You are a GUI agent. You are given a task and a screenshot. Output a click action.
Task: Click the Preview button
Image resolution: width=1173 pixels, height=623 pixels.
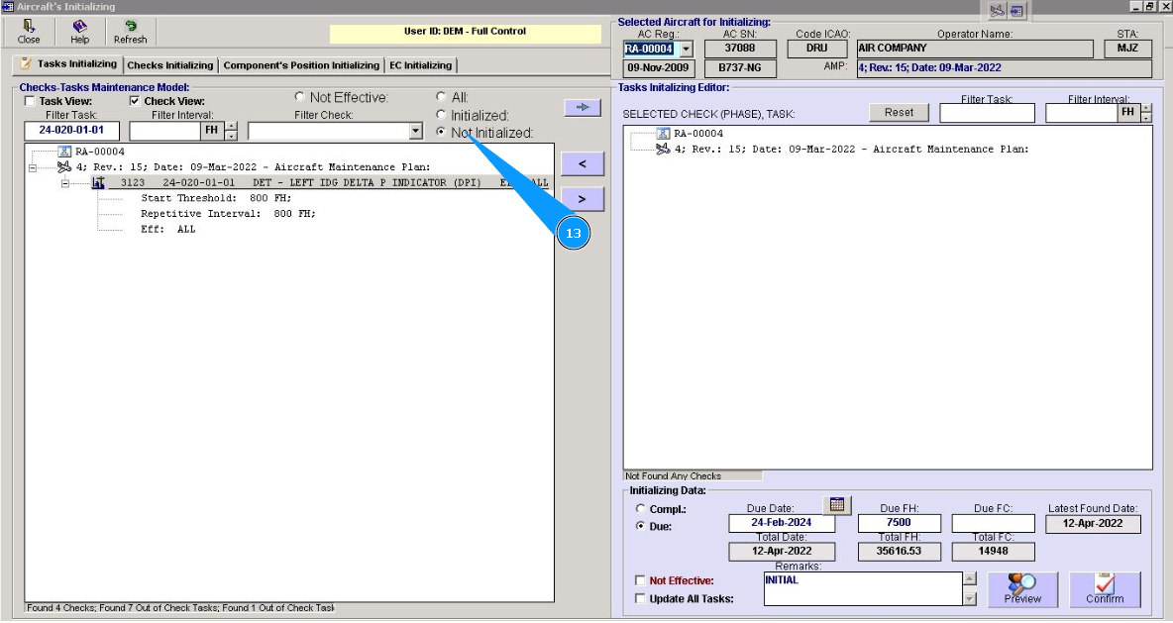click(1022, 589)
